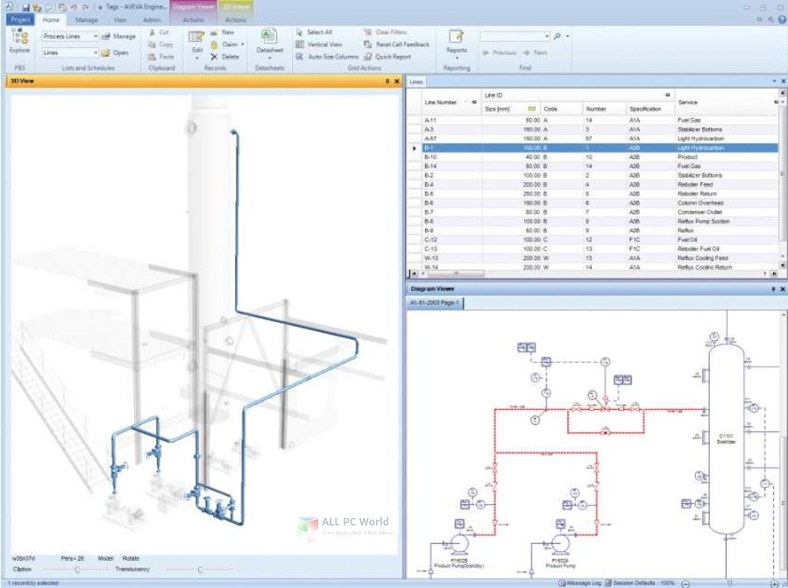Viewport: 788px width, 588px height.
Task: Click the Next find button
Action: pos(536,53)
